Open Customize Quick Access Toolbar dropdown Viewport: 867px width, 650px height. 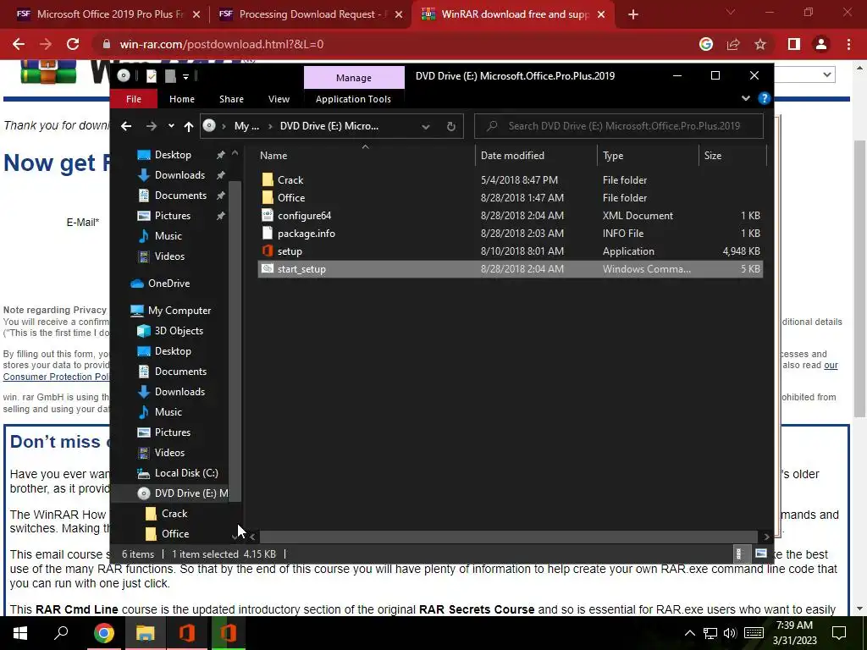click(186, 76)
